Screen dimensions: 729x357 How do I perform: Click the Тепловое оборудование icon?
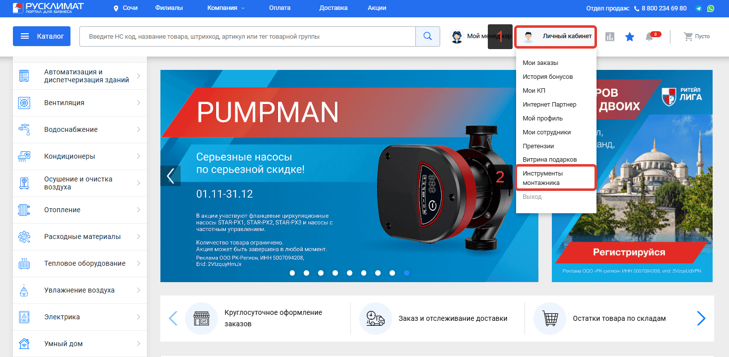24,263
